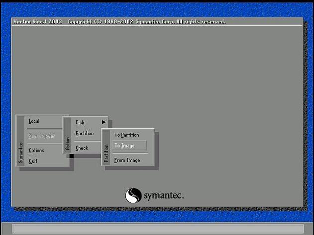Click the Copyright 1998-2002 Symantec Corp. text
This screenshot has height=235, width=314.
pos(147,21)
